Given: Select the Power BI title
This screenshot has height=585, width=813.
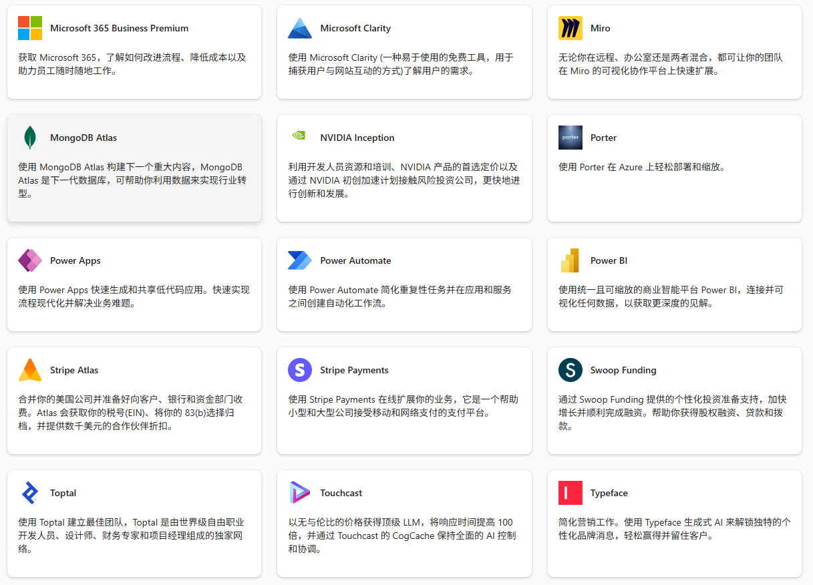Looking at the screenshot, I should (609, 260).
